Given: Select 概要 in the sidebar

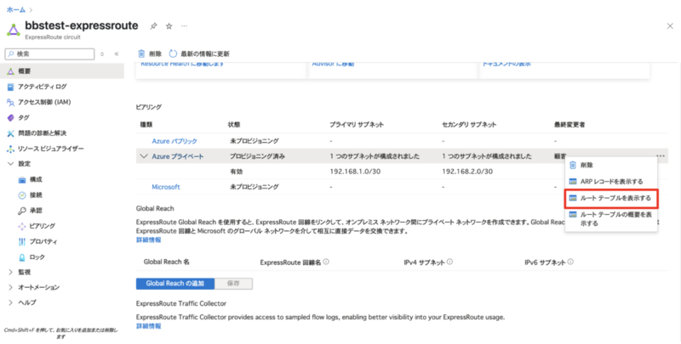Looking at the screenshot, I should click(62, 71).
